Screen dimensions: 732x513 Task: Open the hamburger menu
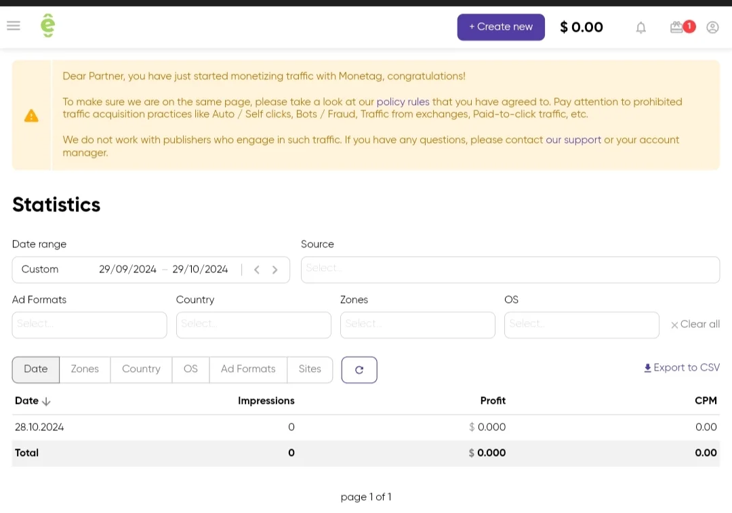14,26
